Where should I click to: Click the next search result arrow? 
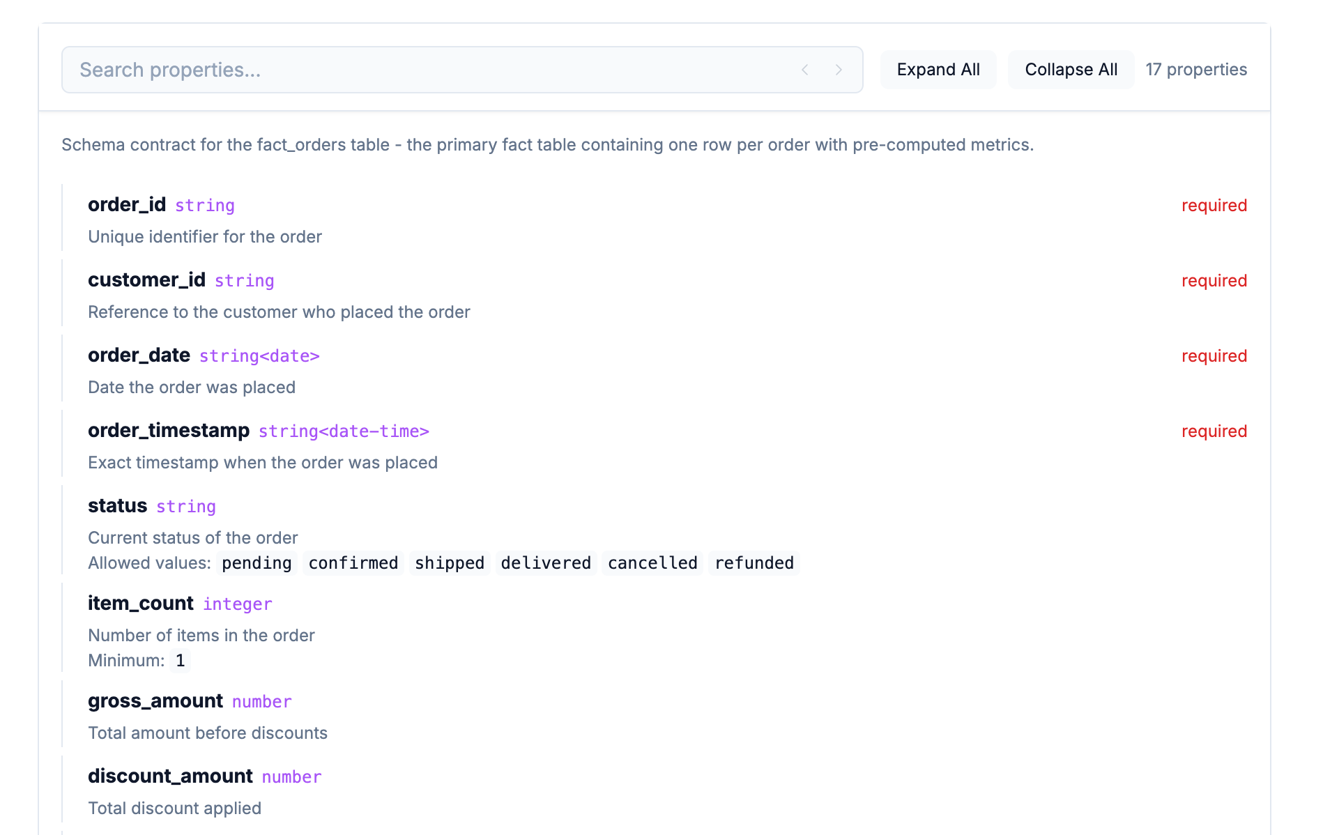(839, 70)
